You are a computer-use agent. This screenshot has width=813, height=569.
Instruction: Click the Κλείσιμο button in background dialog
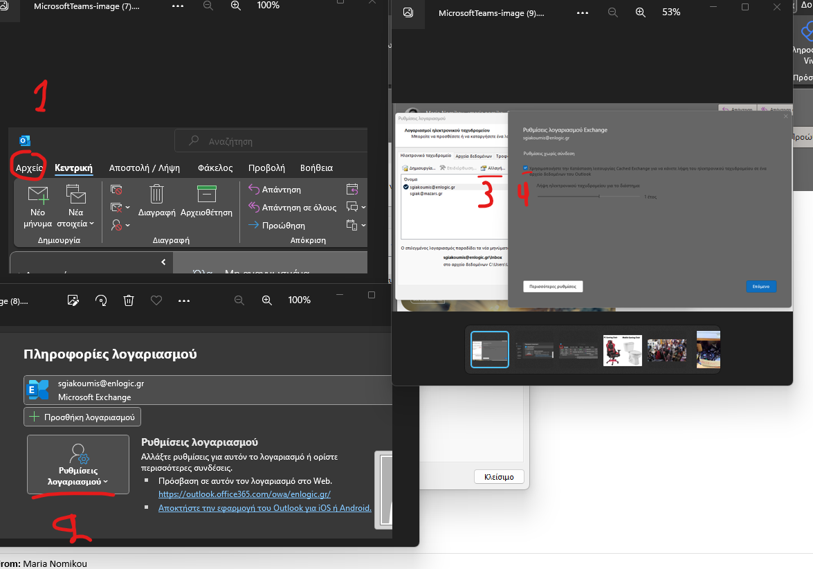[x=499, y=477]
